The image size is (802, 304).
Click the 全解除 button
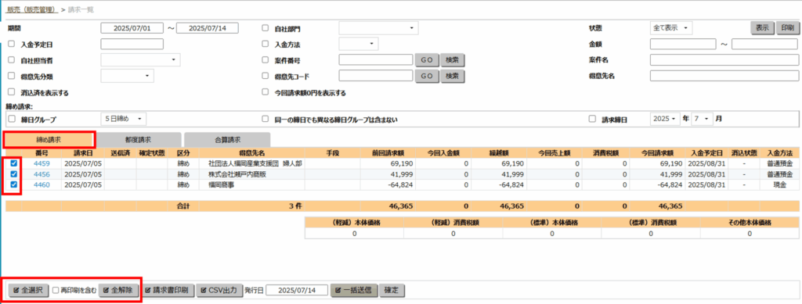[119, 290]
